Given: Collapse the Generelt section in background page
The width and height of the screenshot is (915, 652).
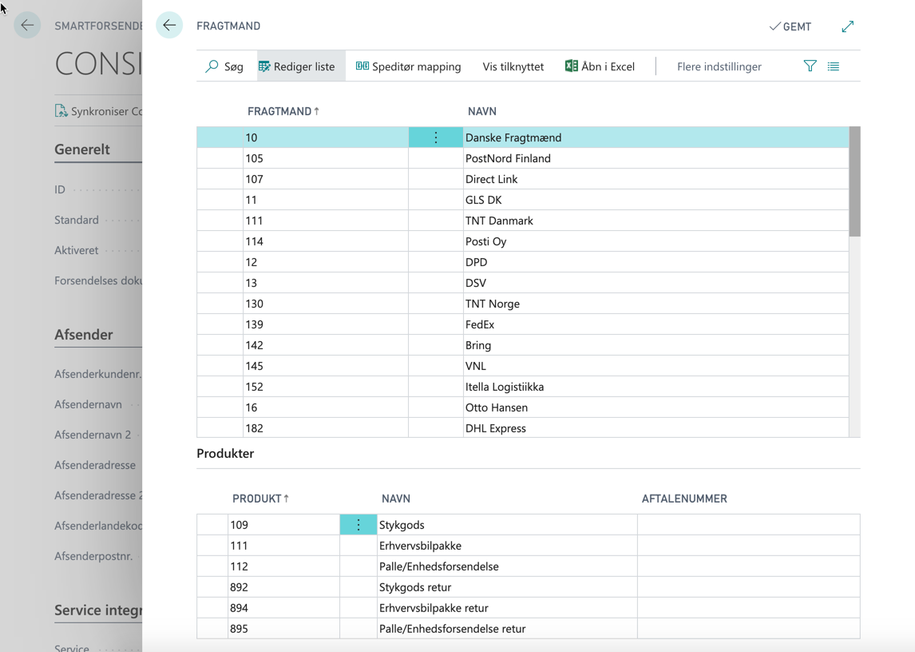Looking at the screenshot, I should pos(82,149).
